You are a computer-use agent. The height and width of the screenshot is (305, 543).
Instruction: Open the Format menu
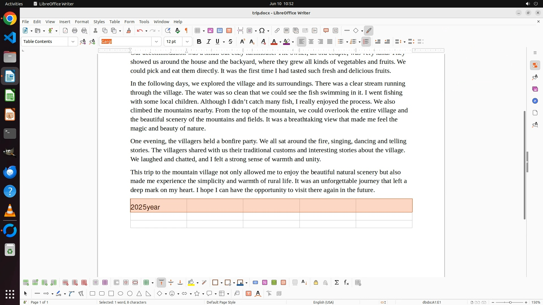[82, 22]
